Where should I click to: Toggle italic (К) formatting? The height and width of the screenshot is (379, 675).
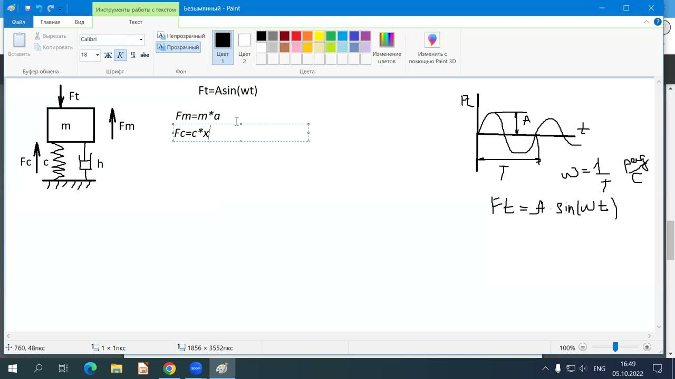[120, 55]
